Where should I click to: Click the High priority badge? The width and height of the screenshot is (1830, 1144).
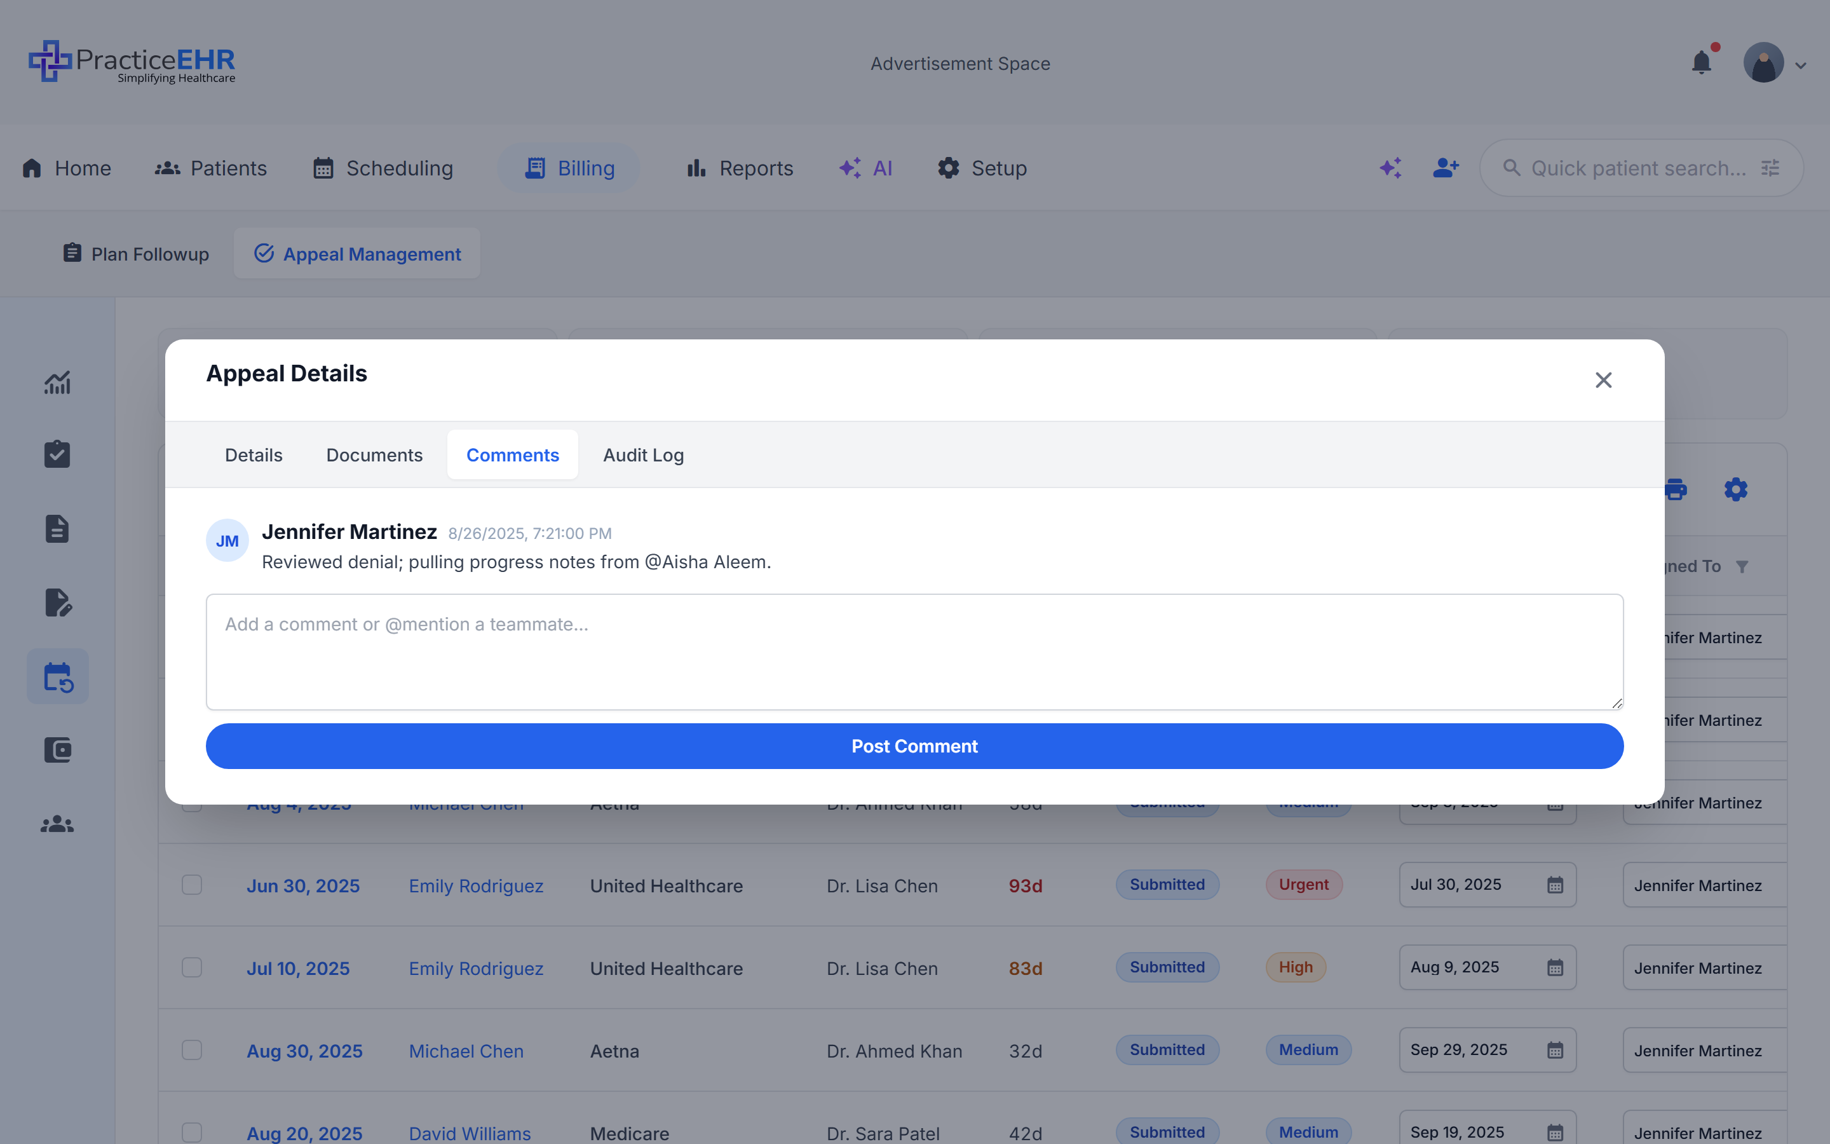pos(1296,967)
